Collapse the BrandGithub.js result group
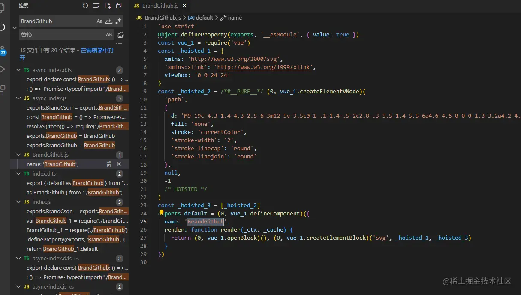521x295 pixels. (18, 155)
